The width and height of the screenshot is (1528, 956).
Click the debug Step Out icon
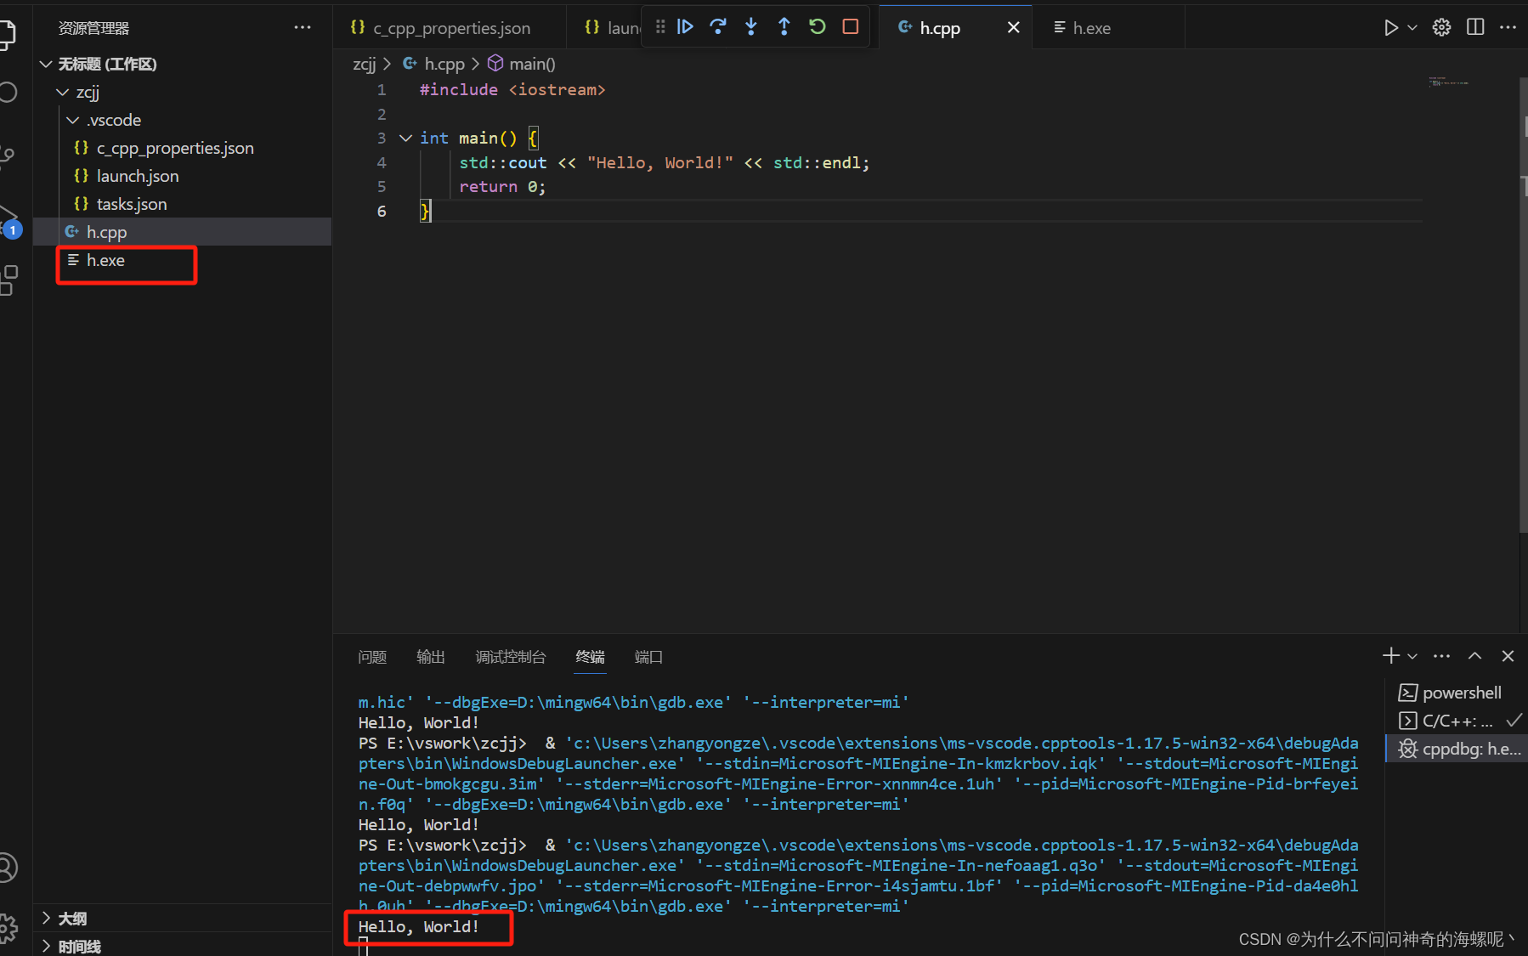[784, 27]
